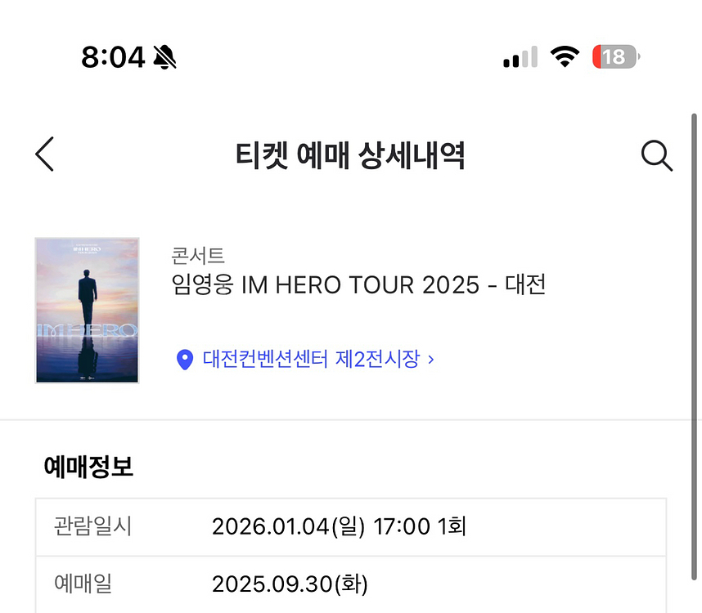Open the 대전컨벤션센터 제2전시장 venue link

coord(311,359)
